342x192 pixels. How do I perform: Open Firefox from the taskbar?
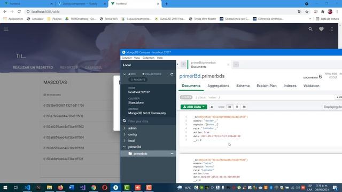point(60,187)
